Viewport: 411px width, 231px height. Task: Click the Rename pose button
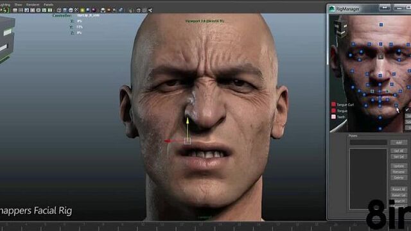[398, 172]
